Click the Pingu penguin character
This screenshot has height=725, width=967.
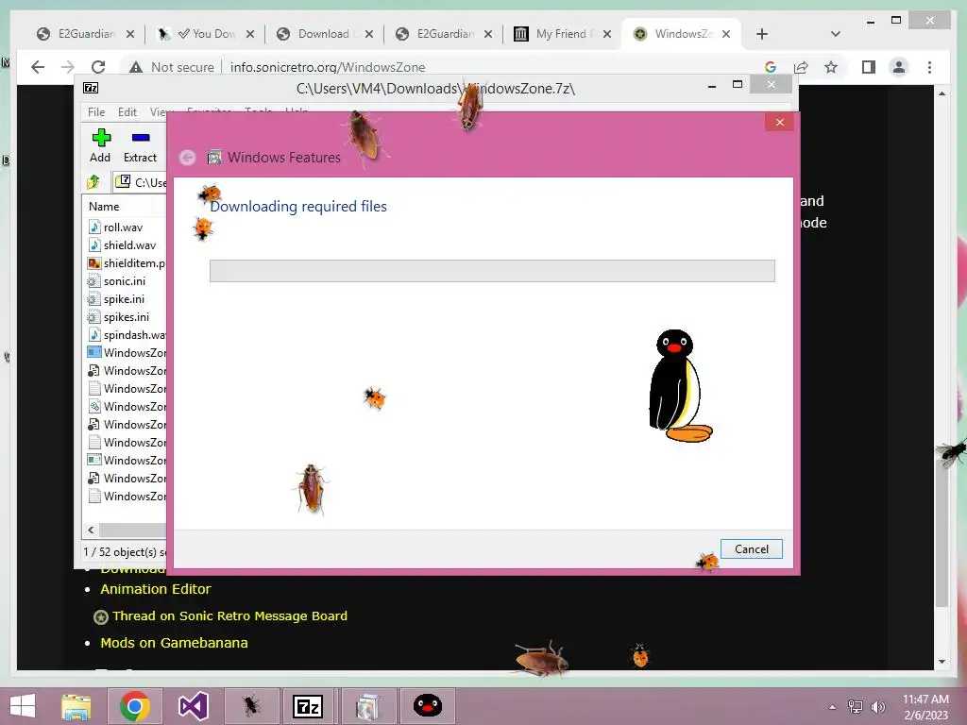(x=679, y=386)
